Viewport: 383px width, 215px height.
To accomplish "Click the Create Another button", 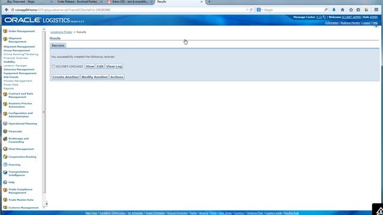I will [x=66, y=77].
